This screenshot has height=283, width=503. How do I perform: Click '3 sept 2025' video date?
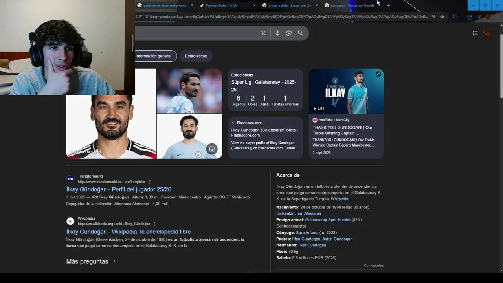pyautogui.click(x=321, y=153)
